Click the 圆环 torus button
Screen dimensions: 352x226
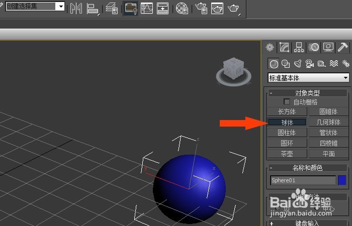point(287,143)
